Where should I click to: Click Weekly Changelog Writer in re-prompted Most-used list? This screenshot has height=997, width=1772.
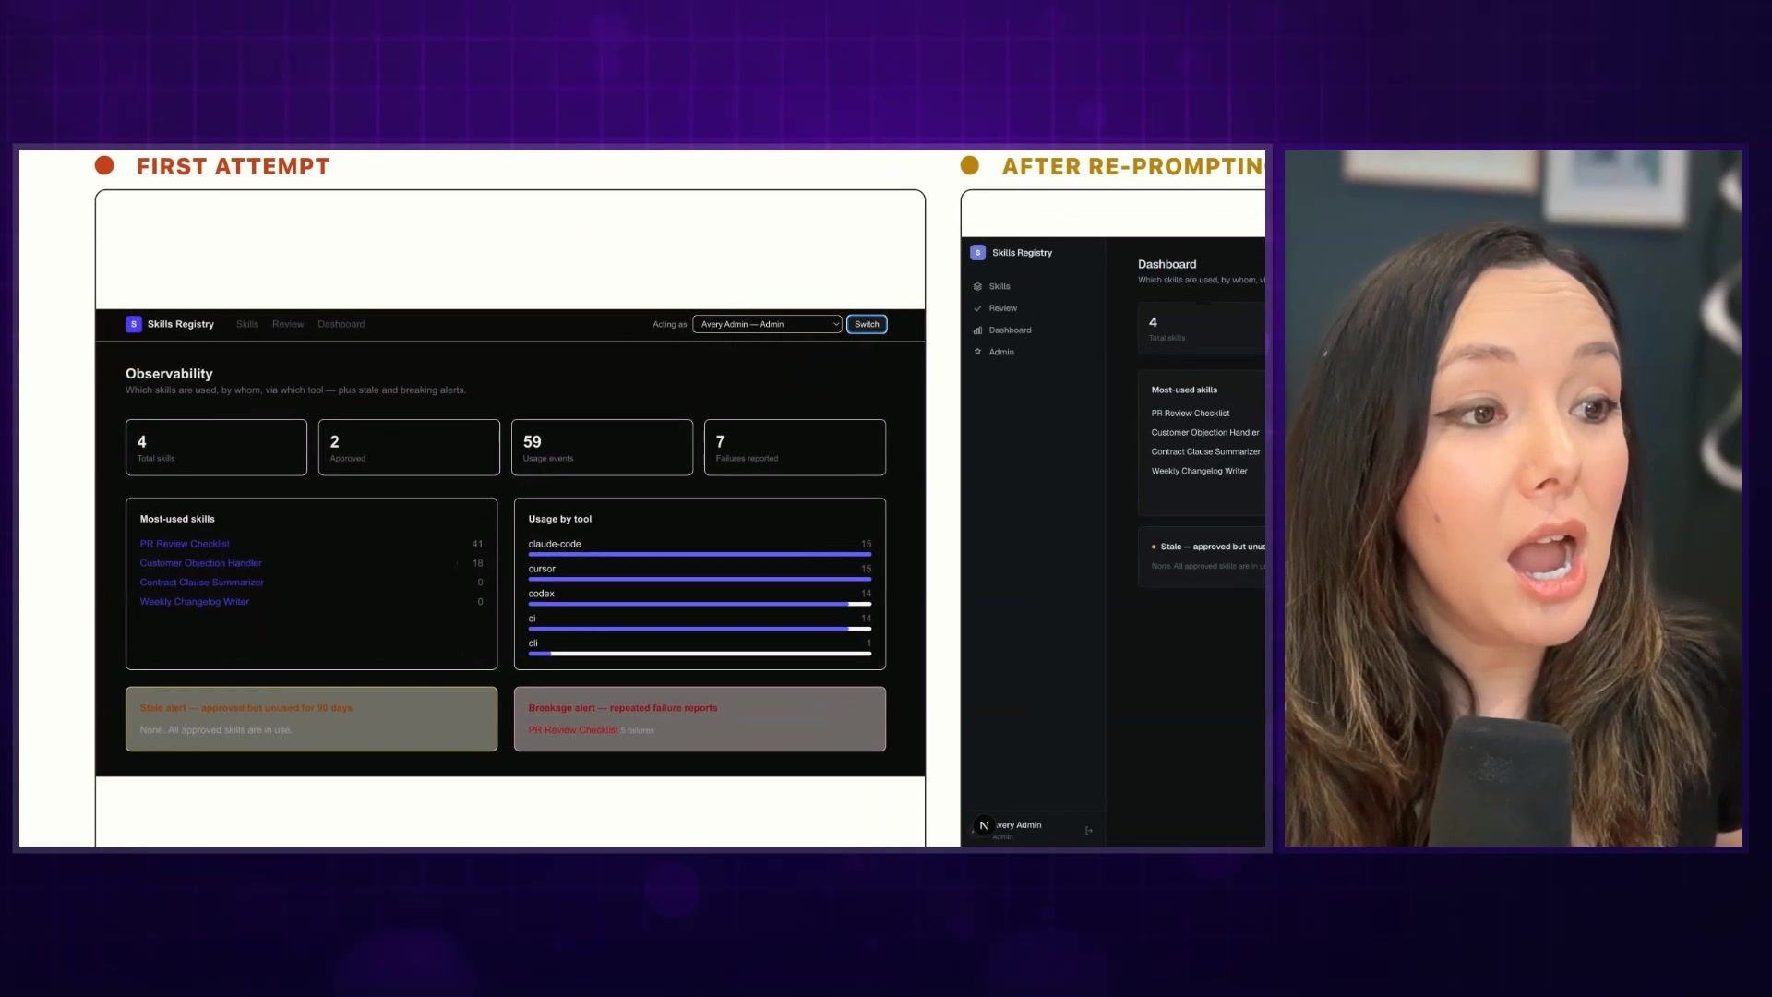click(1199, 472)
